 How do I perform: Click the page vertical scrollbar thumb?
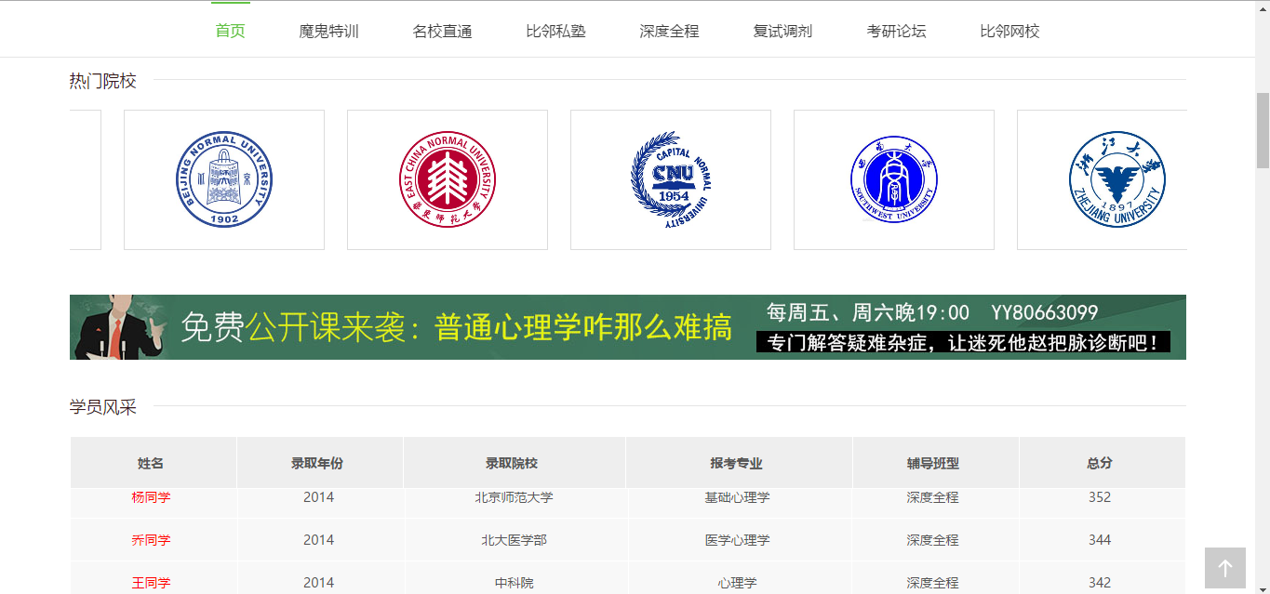click(1263, 128)
